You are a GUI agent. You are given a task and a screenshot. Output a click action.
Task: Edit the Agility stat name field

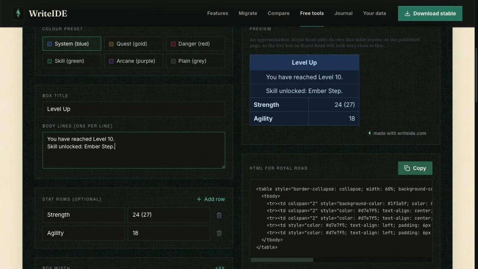tap(83, 233)
